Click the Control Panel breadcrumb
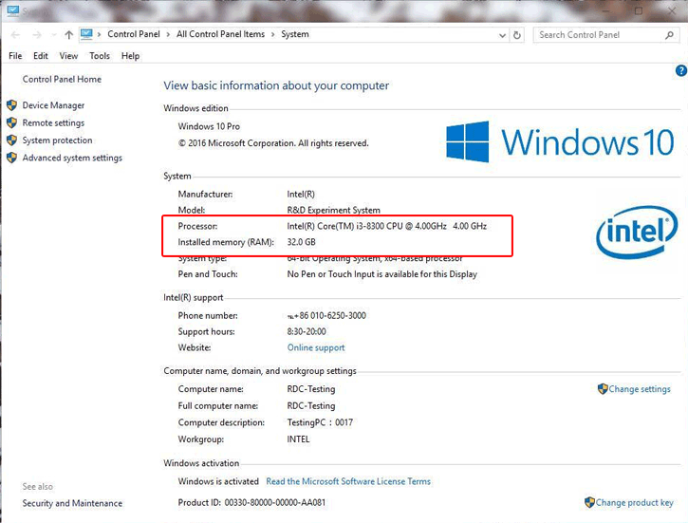 pyautogui.click(x=134, y=34)
